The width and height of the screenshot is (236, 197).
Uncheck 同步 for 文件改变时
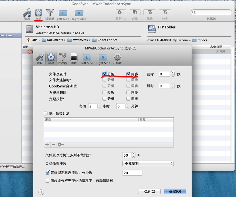pos(128,74)
